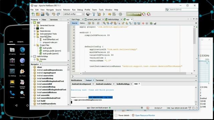Click the green Run Project arrow

pos(104,14)
